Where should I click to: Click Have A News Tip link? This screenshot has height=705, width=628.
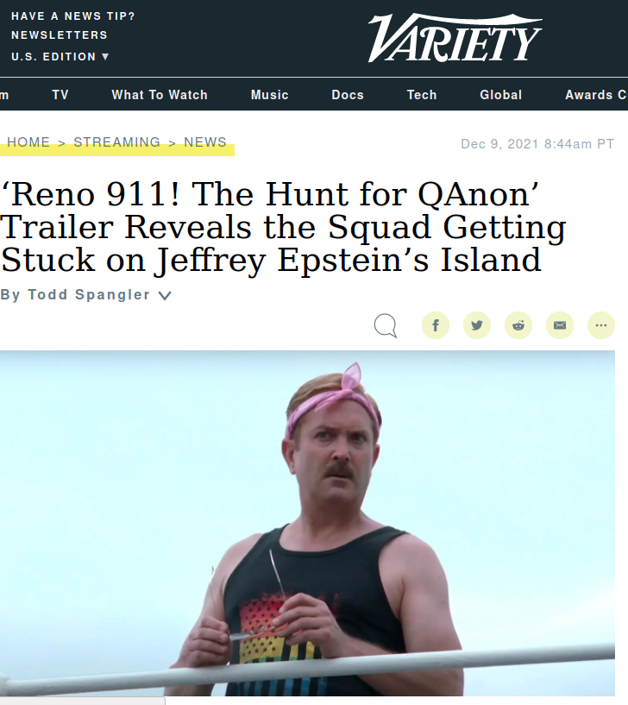(72, 16)
